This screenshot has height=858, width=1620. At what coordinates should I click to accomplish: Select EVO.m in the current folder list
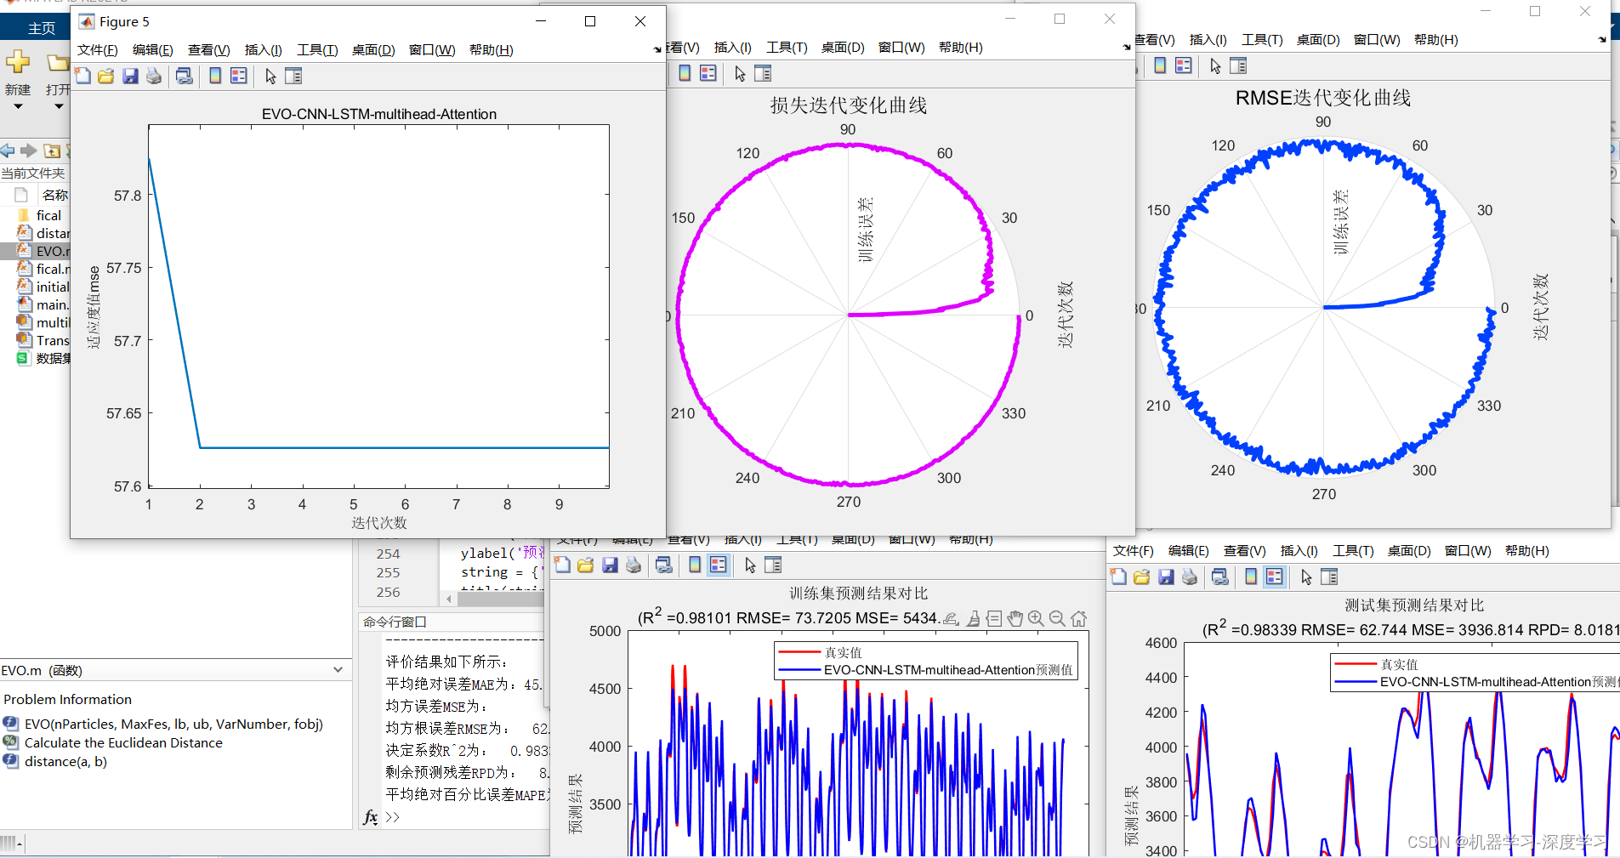coord(53,251)
